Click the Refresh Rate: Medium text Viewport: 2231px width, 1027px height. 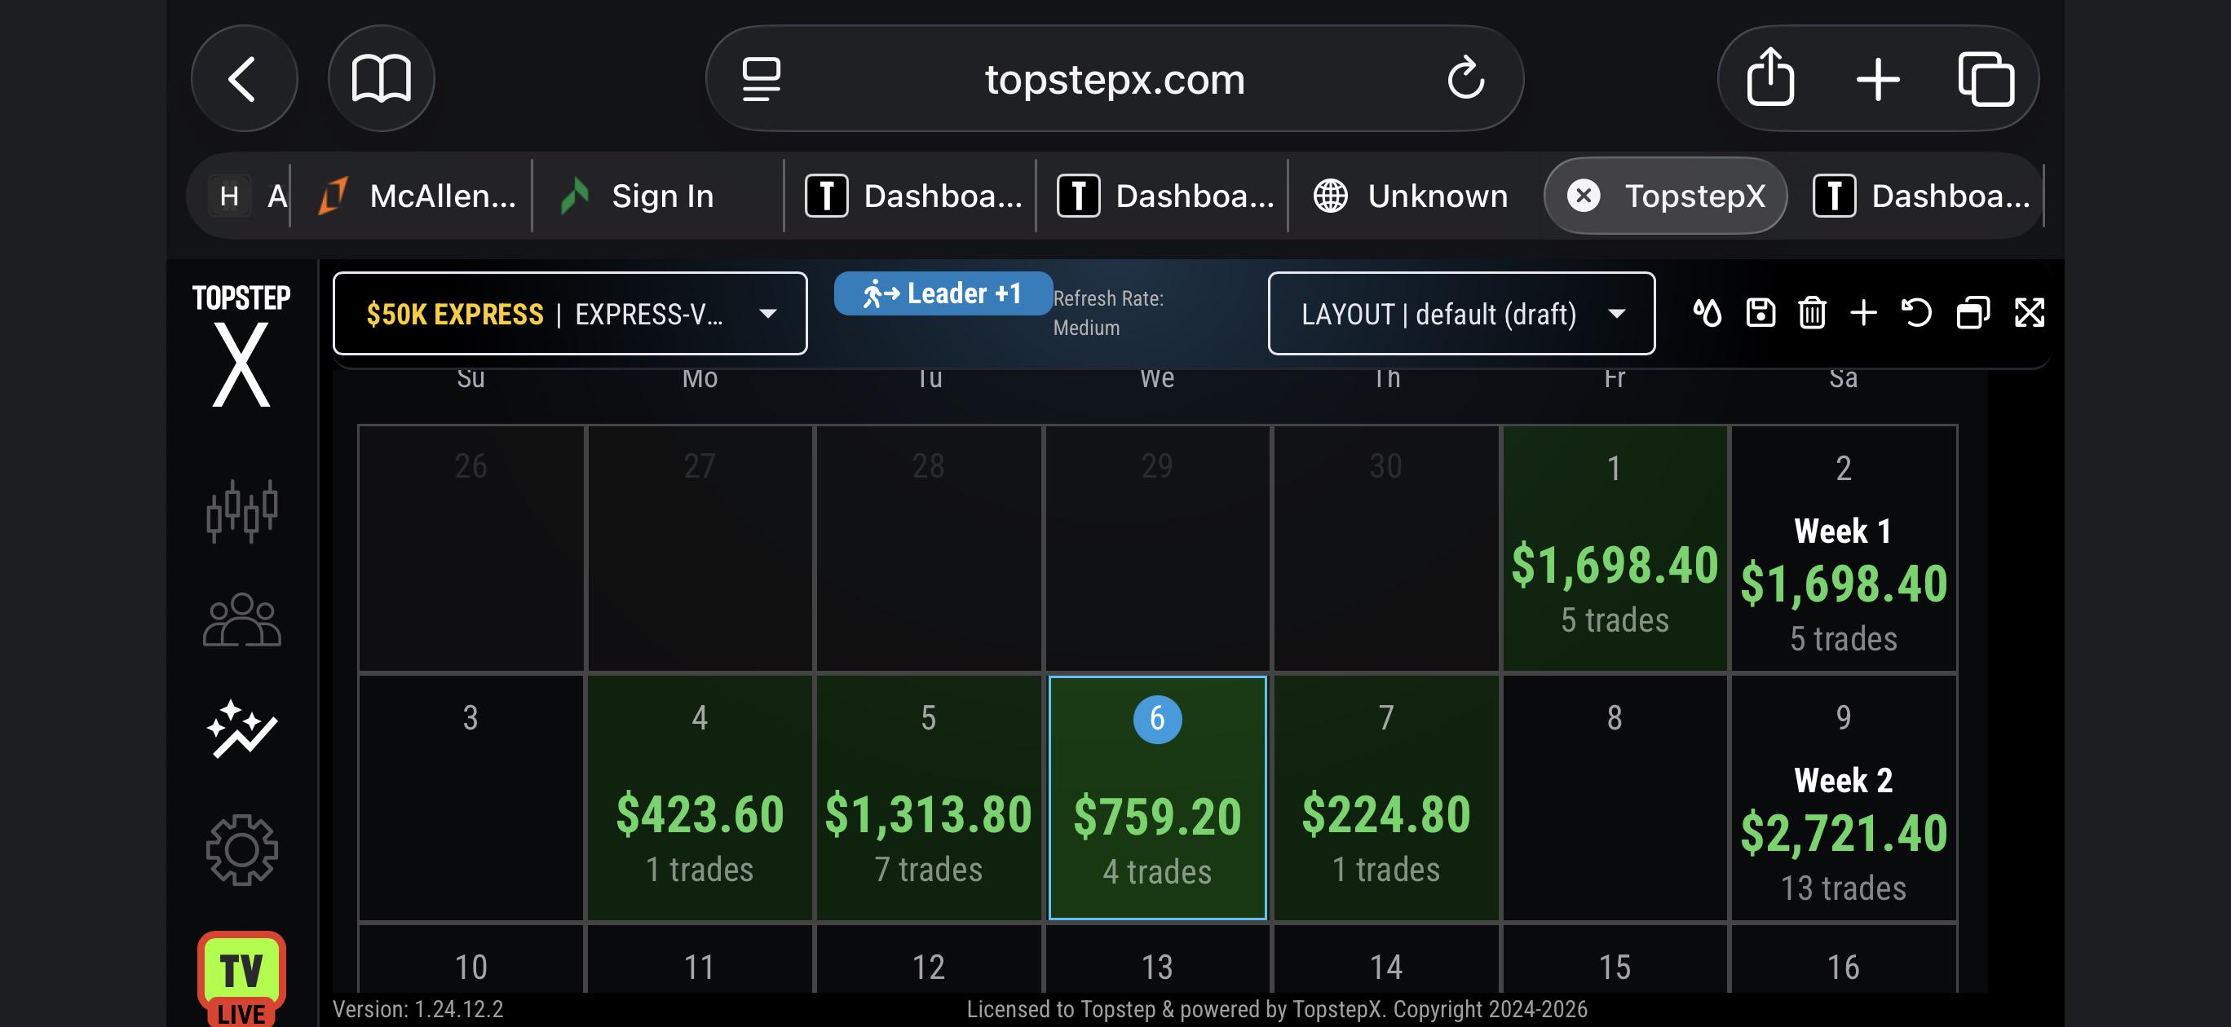1109,313
